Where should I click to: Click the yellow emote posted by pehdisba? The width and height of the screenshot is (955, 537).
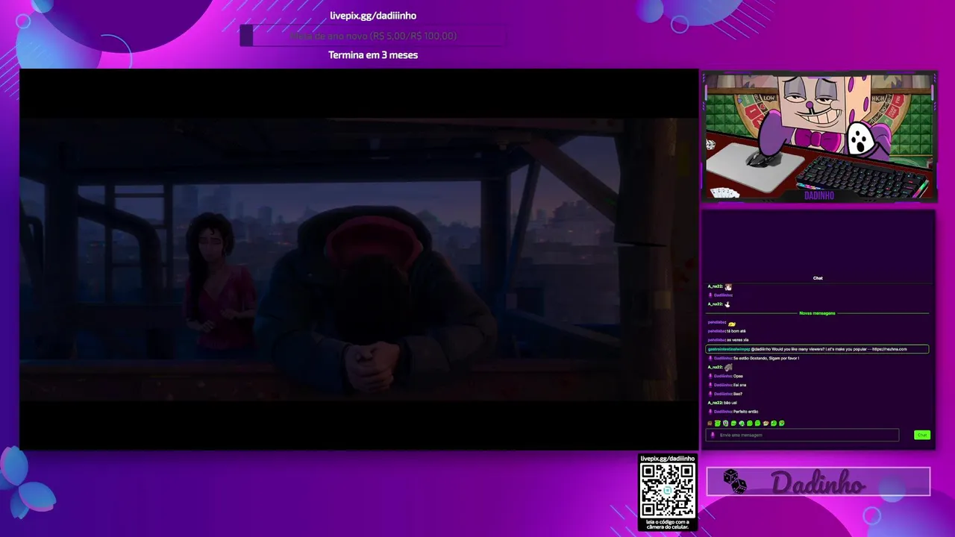pos(732,324)
